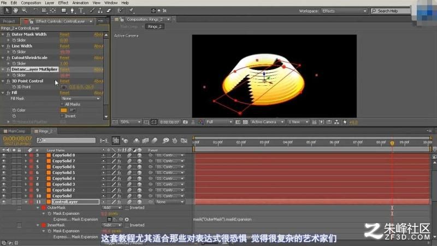Toggle the transparency grid icon

click(x=245, y=122)
